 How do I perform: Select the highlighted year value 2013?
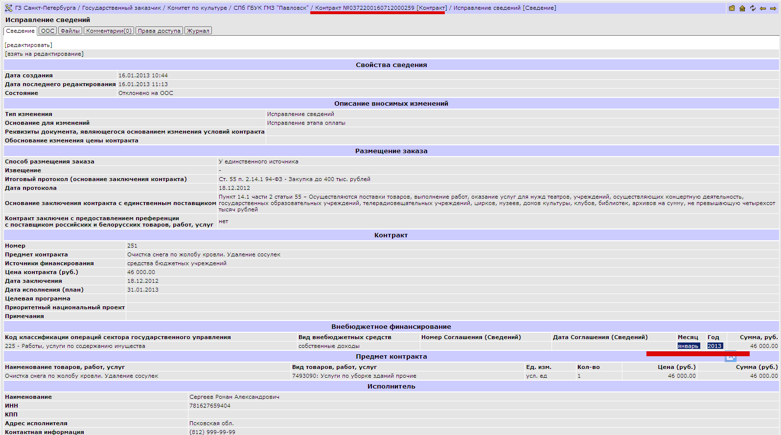714,346
